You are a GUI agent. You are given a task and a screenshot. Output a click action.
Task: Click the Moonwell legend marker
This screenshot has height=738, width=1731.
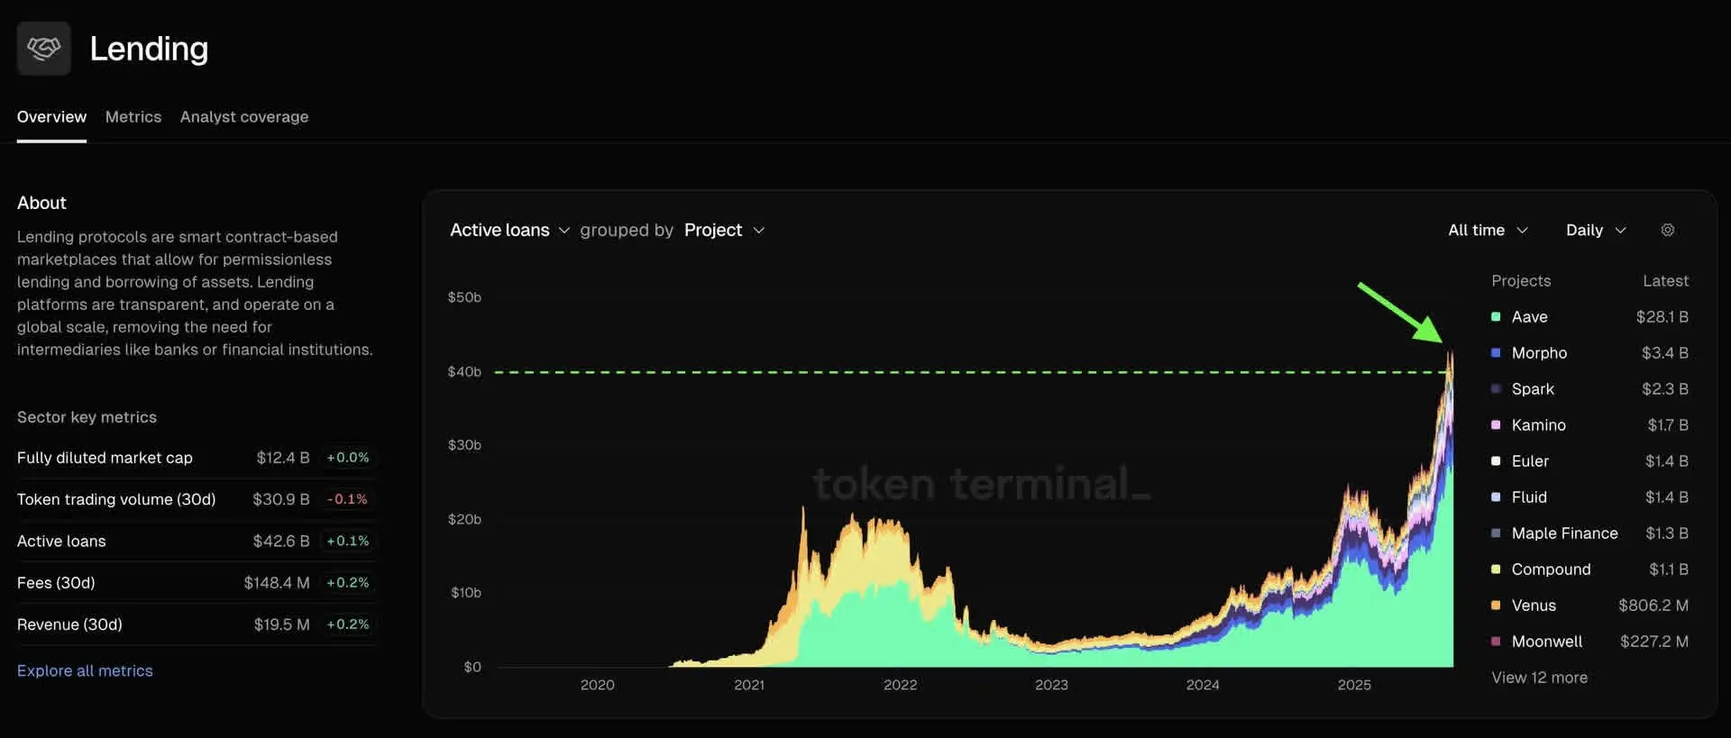[x=1496, y=641]
